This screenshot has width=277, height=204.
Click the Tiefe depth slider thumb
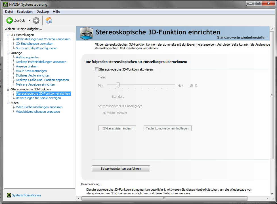tap(118, 85)
